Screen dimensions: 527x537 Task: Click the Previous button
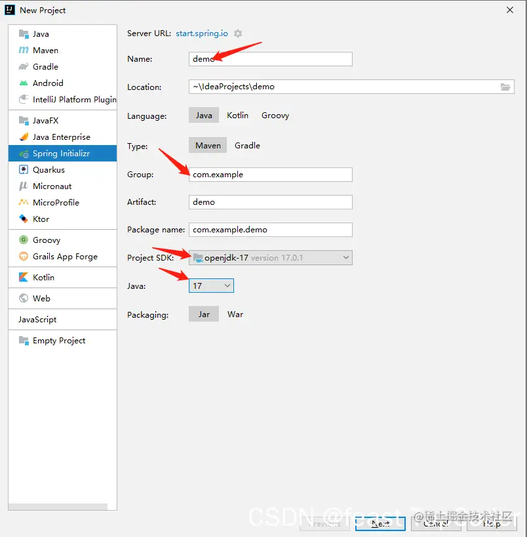[x=324, y=524]
